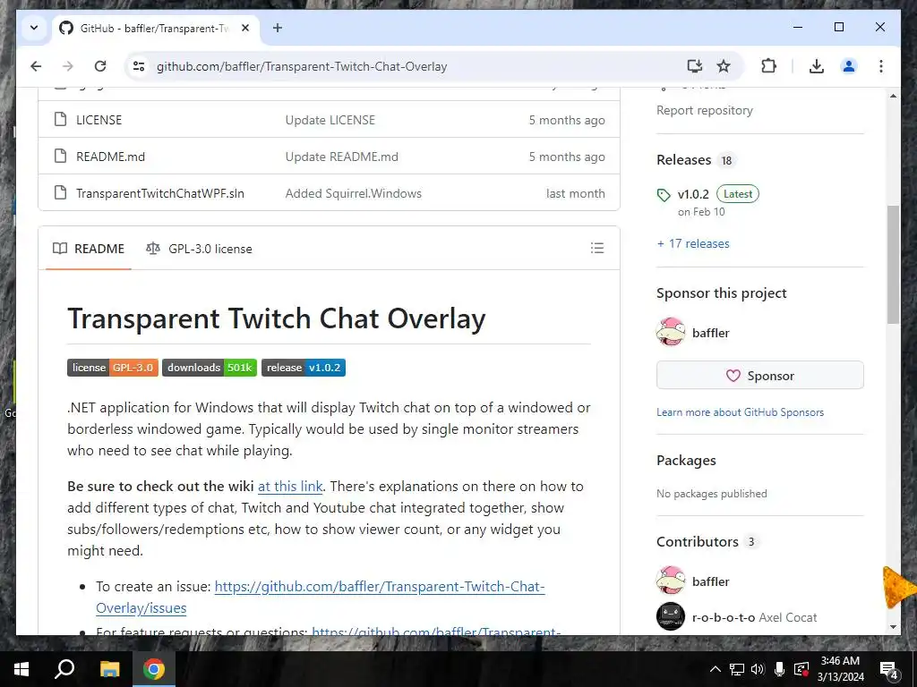Screen dimensions: 917x687
Task: Select the GitHub baffler browser tab
Action: click(155, 28)
